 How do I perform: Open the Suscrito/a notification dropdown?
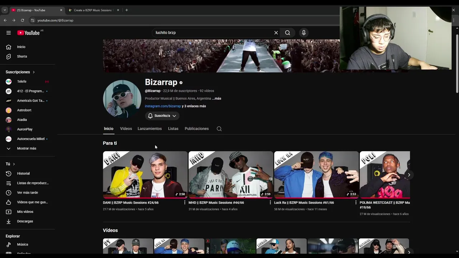162,116
